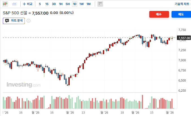Switch to the 1W interval
The image size is (191, 116).
(82, 4)
